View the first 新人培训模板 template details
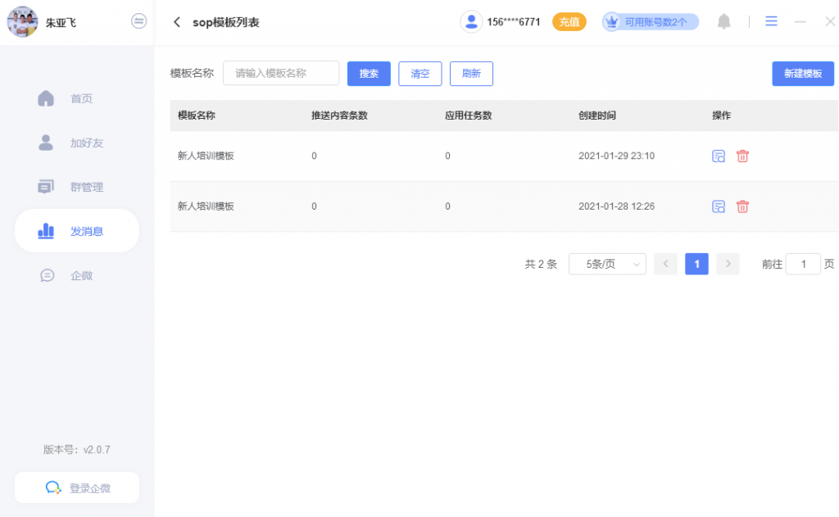 pyautogui.click(x=719, y=156)
